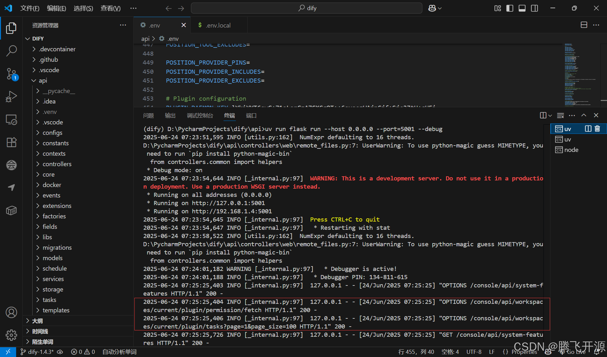Open the Search view in activity bar
Viewport: 607px width, 357px height.
11,51
